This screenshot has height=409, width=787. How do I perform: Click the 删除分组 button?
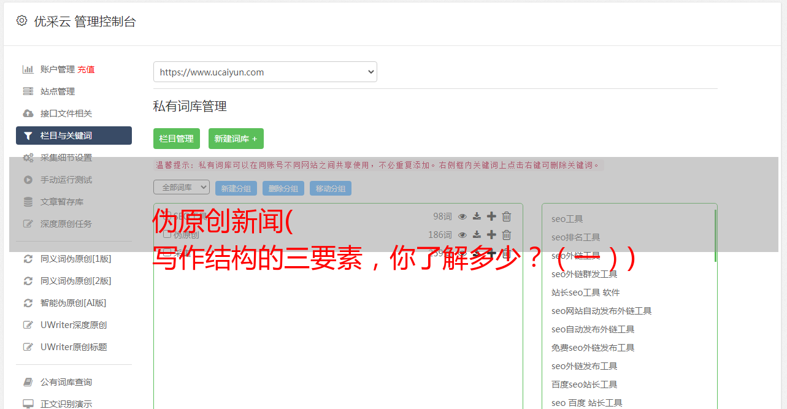[283, 188]
